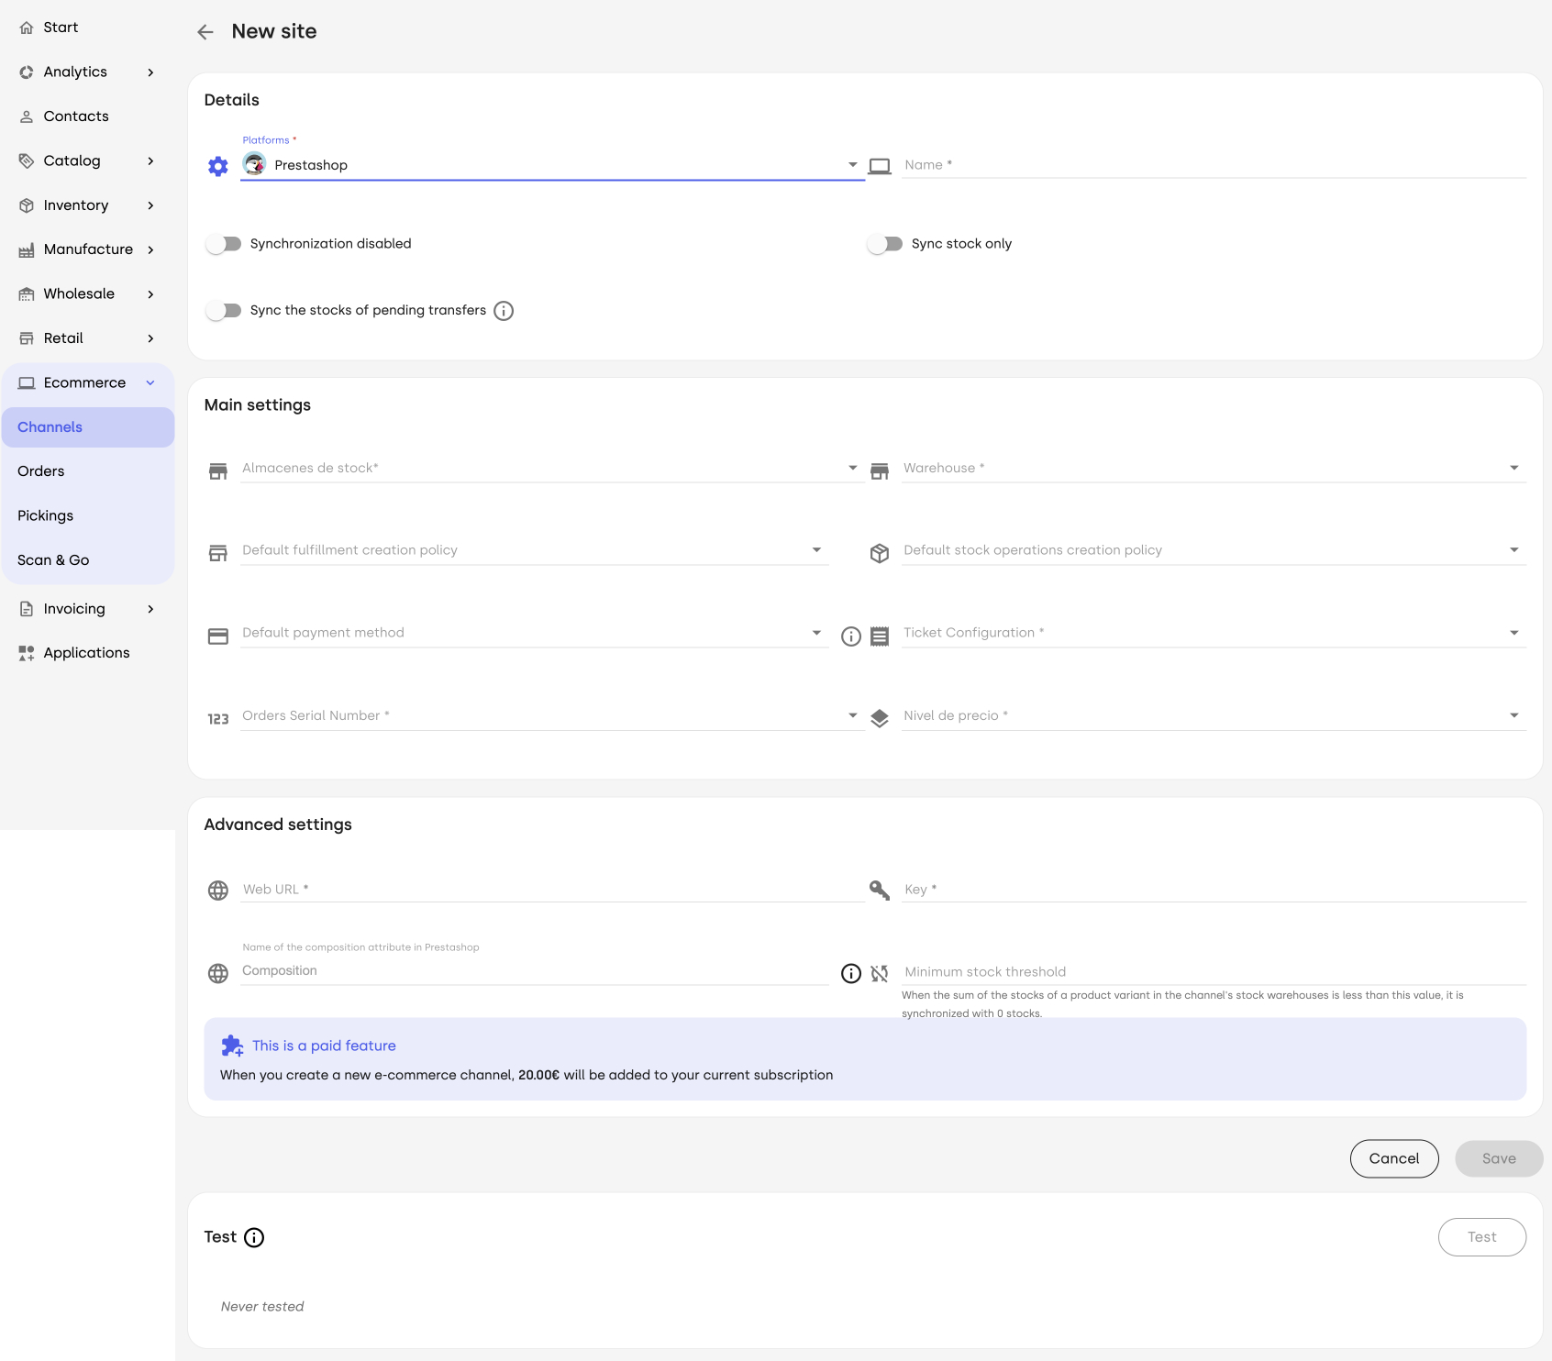The image size is (1552, 1361).
Task: Click the Test button
Action: pos(1482,1237)
